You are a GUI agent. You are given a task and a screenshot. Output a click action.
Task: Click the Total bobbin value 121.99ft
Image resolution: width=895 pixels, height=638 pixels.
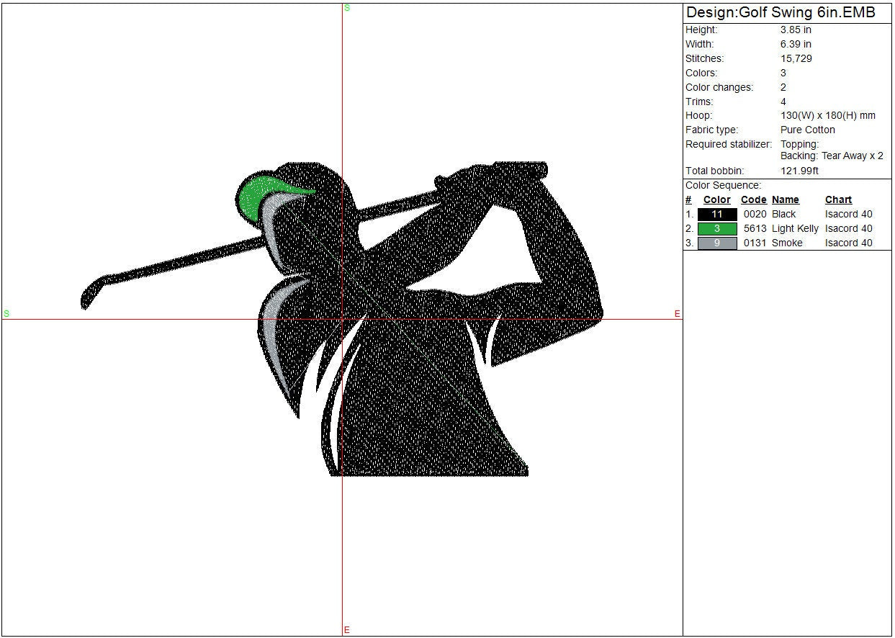pos(799,171)
